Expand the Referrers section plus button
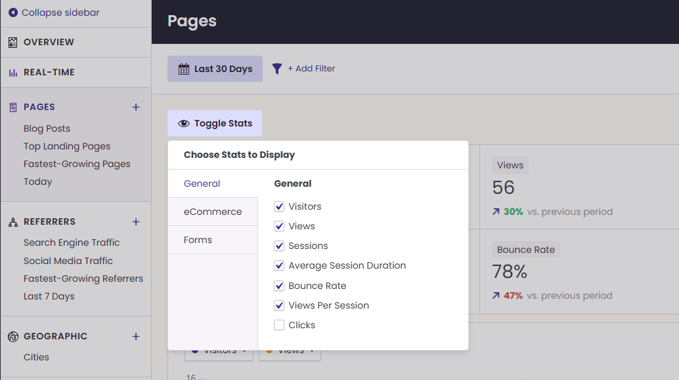This screenshot has height=380, width=679. click(136, 222)
